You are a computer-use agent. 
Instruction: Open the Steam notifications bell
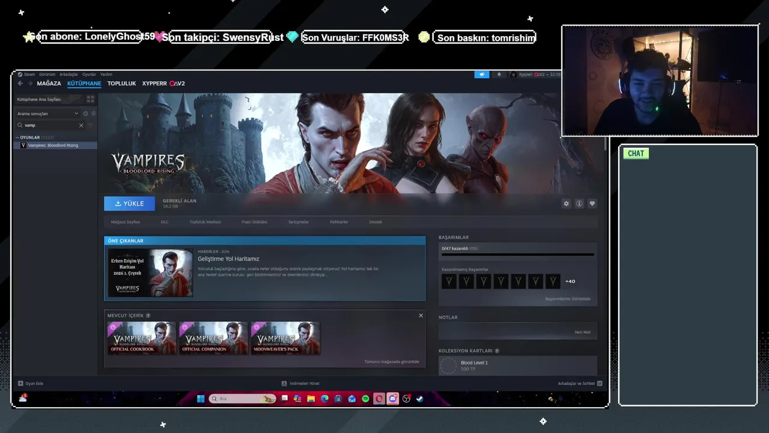[499, 75]
